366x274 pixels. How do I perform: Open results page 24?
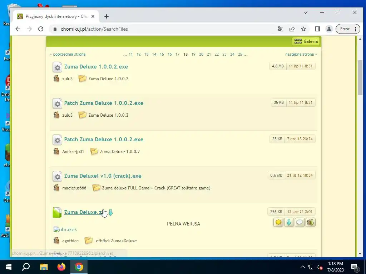pos(232,54)
